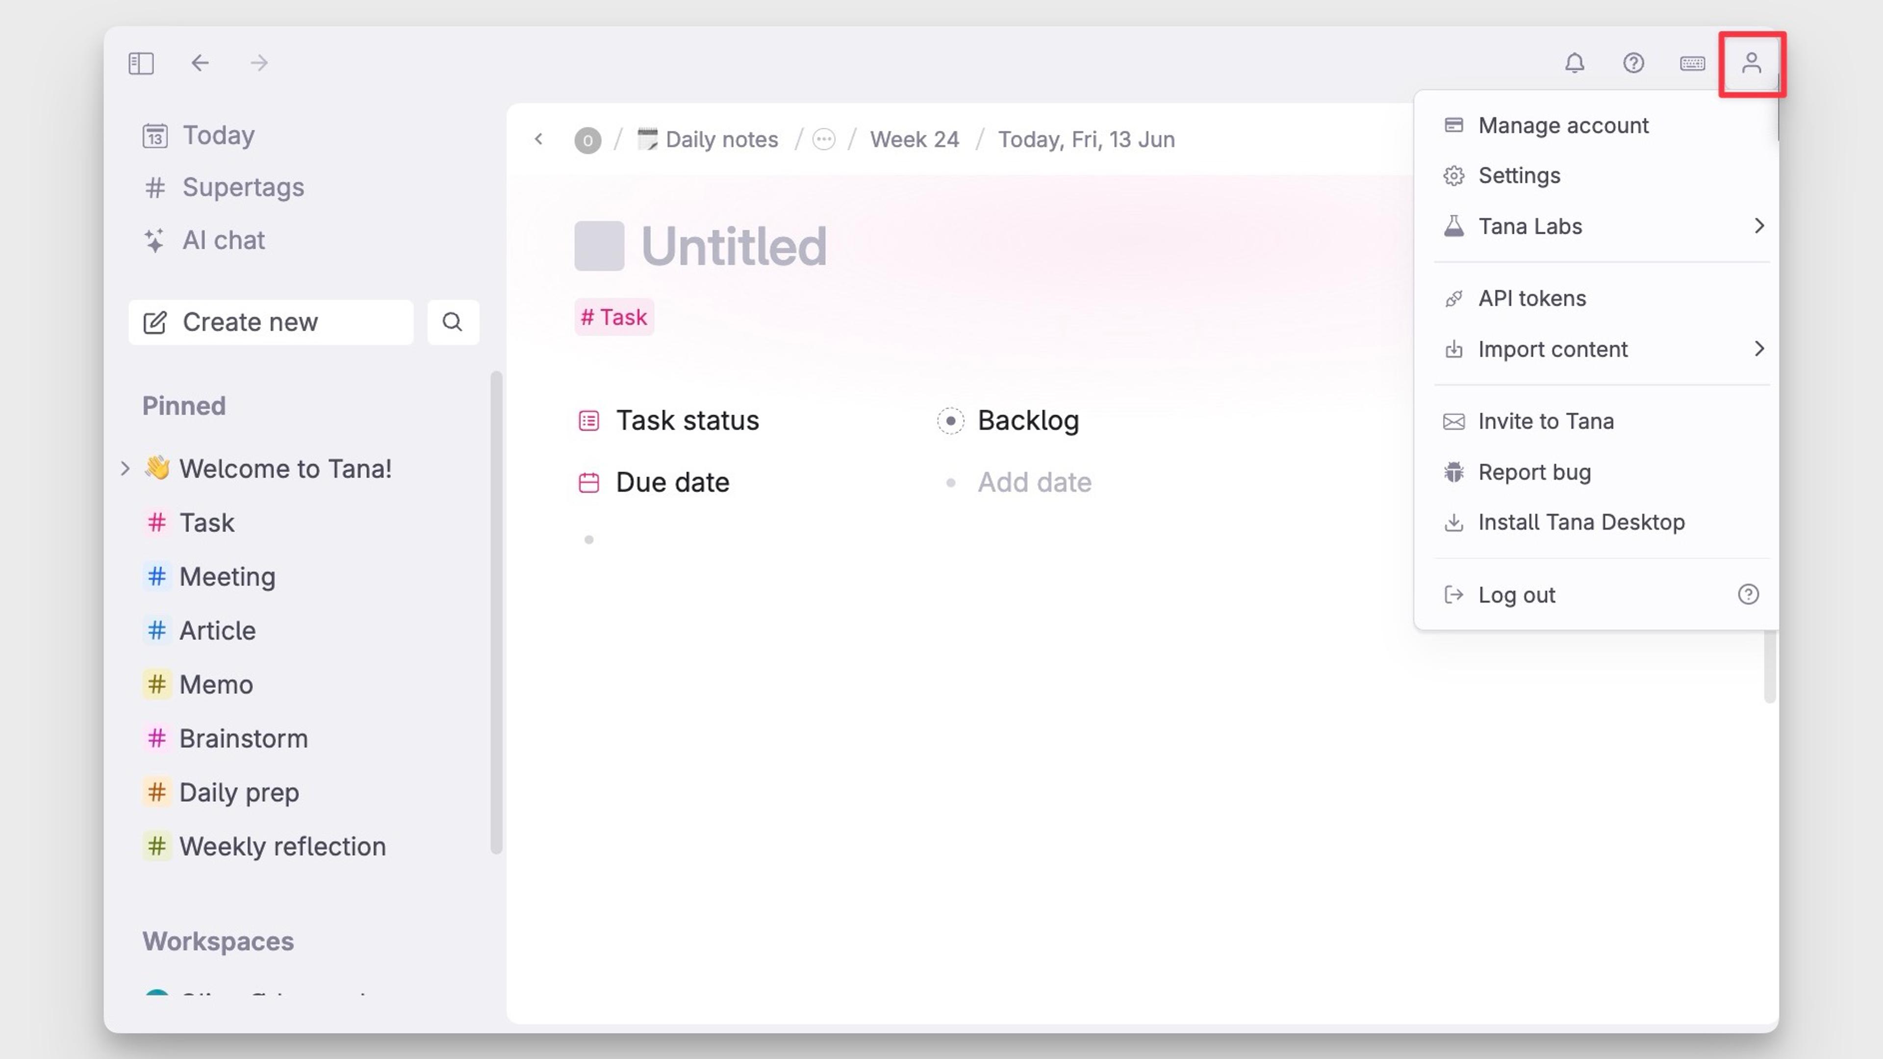Collapse panel with breadcrumb back chevron

tap(539, 139)
